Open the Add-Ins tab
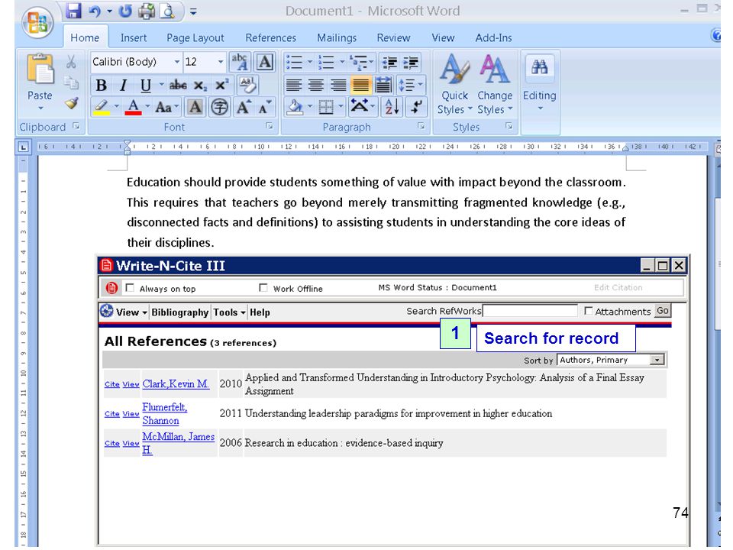Viewport: 733px width, 550px height. pyautogui.click(x=493, y=38)
